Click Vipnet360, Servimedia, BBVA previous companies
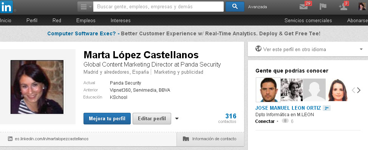This screenshot has height=150, width=368. pos(140,90)
